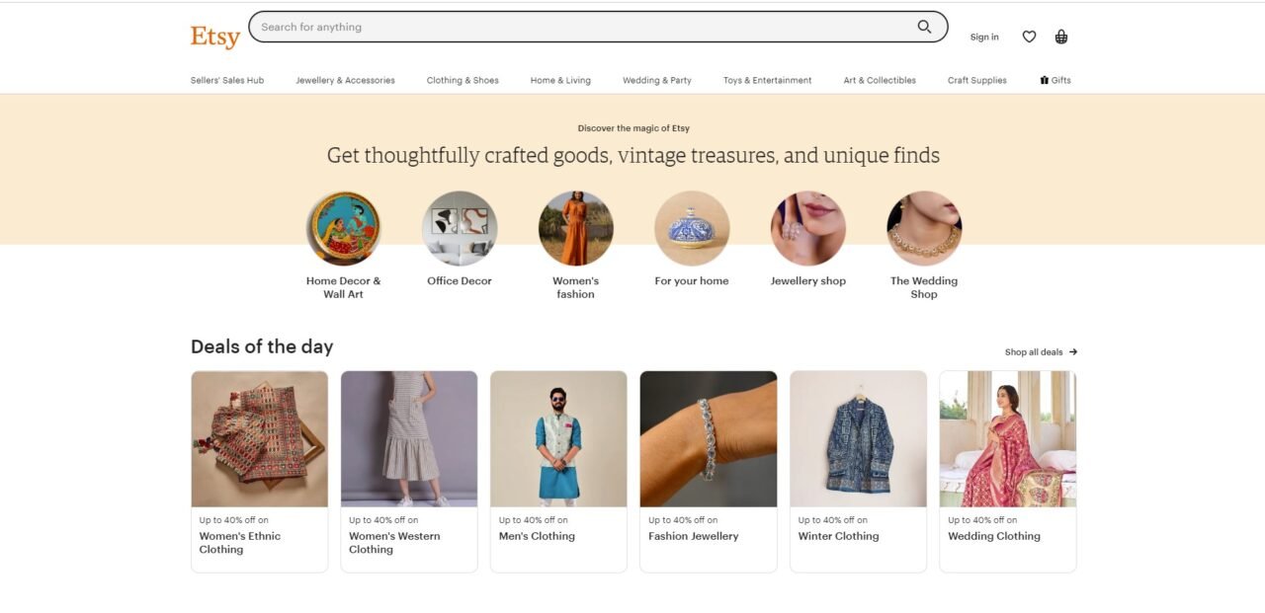The image size is (1265, 613).
Task: Open the Men's Clothing deal card
Action: point(558,472)
